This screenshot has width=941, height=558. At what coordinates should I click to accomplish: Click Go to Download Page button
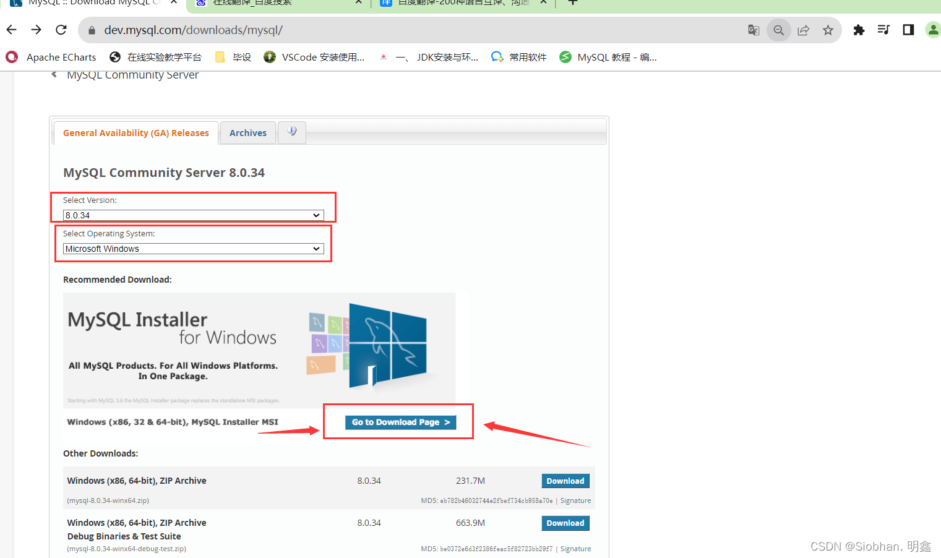400,422
